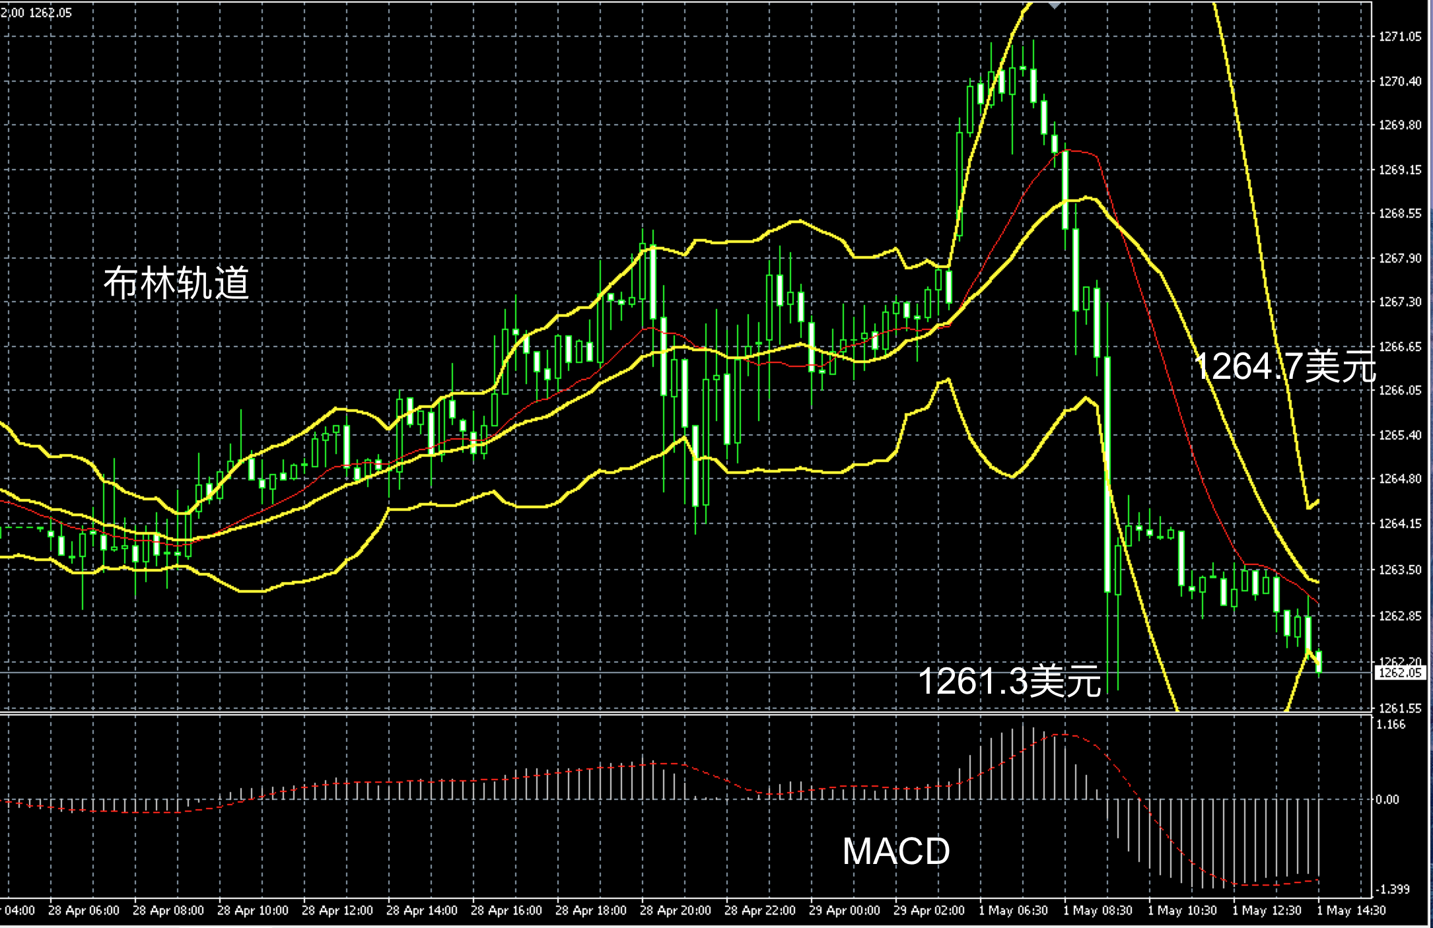
Task: Click the MACD text label
Action: (896, 851)
